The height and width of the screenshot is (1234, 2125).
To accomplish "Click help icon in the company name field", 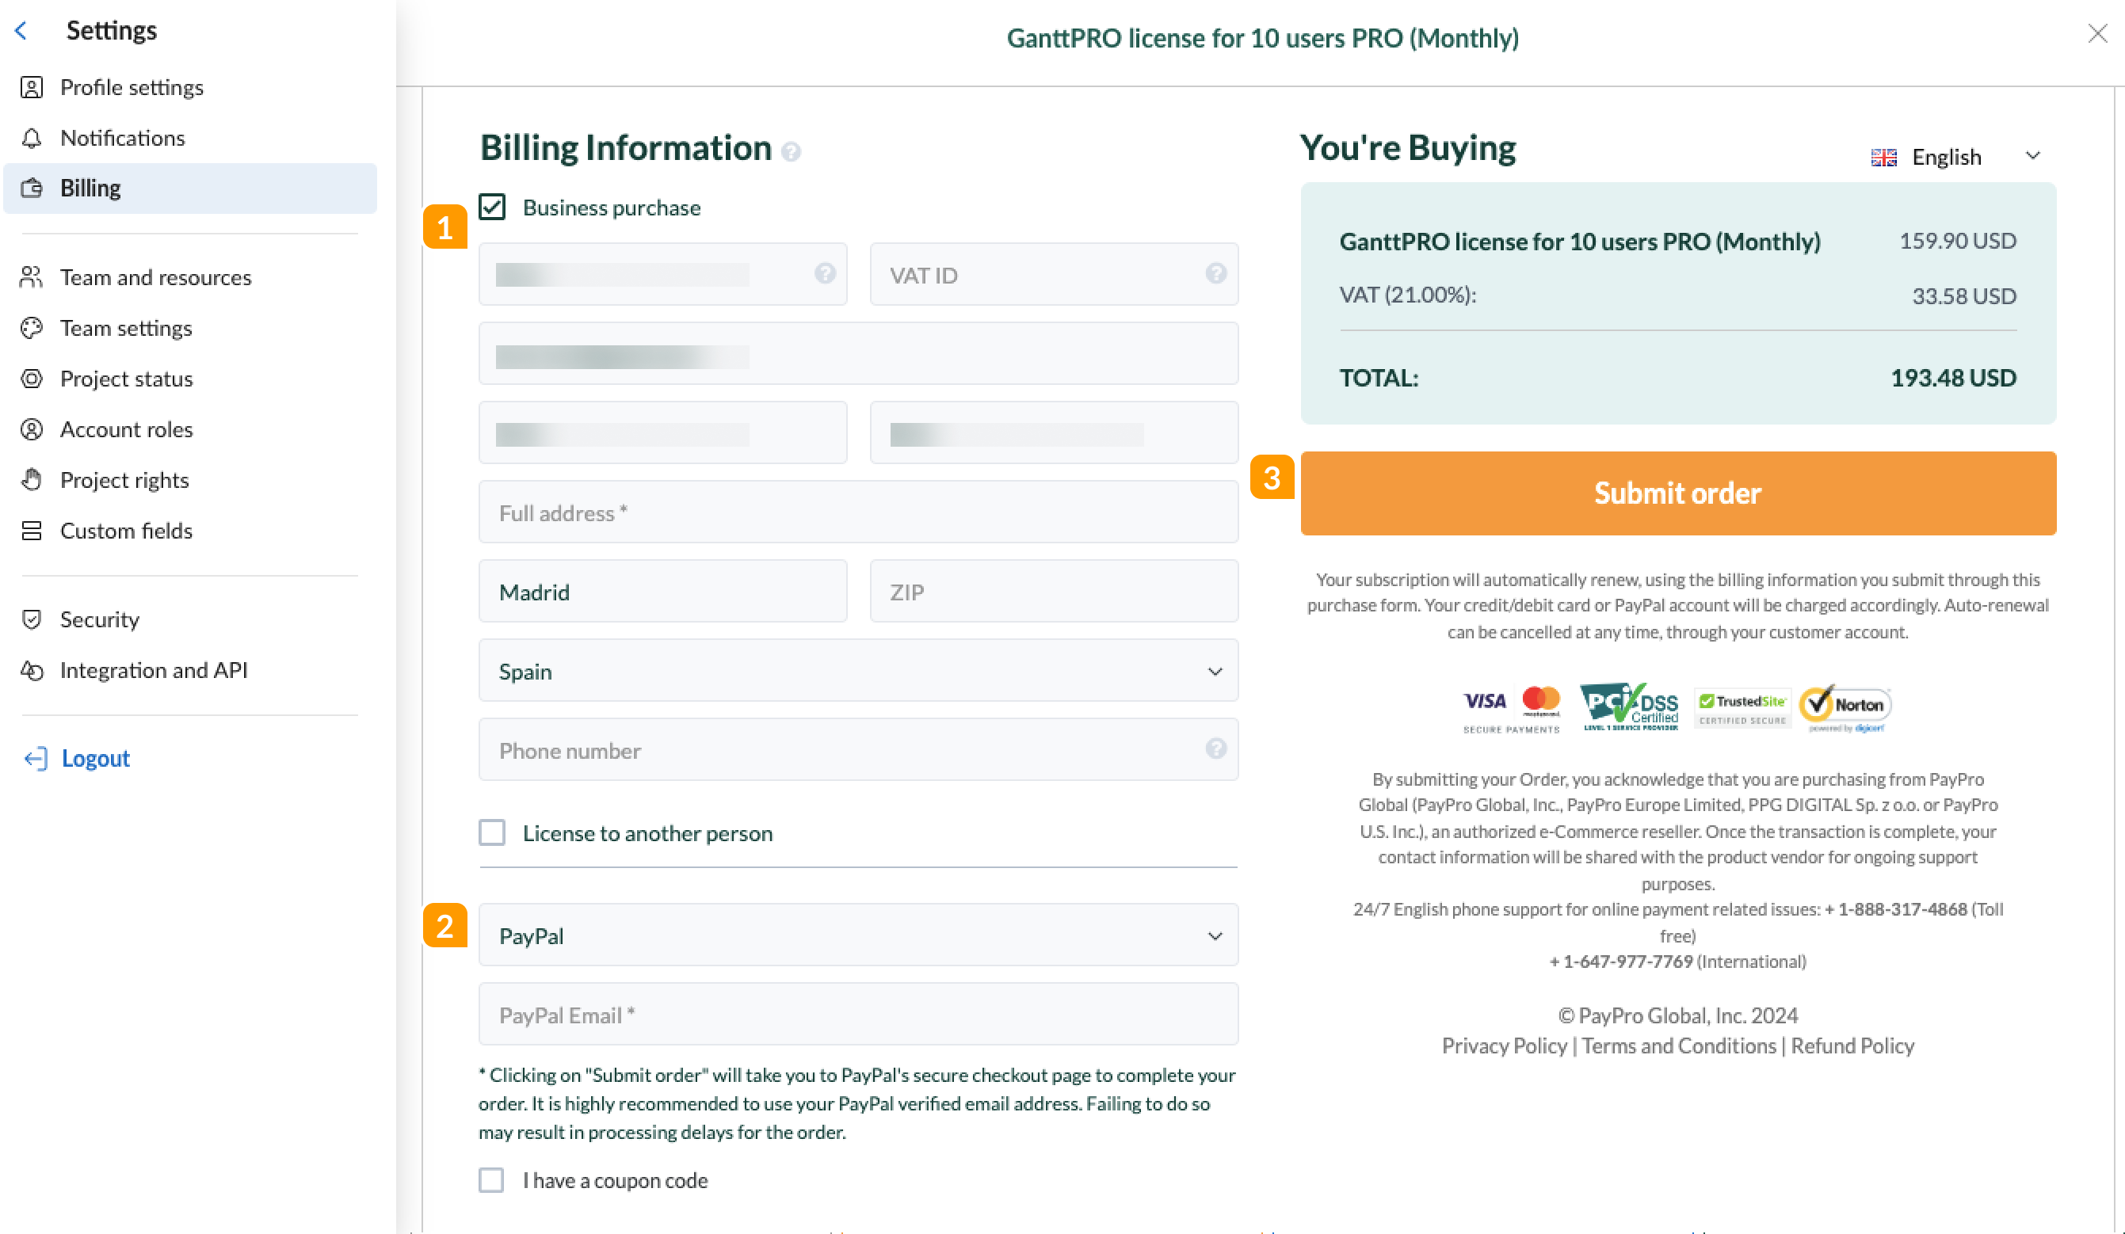I will pyautogui.click(x=825, y=273).
